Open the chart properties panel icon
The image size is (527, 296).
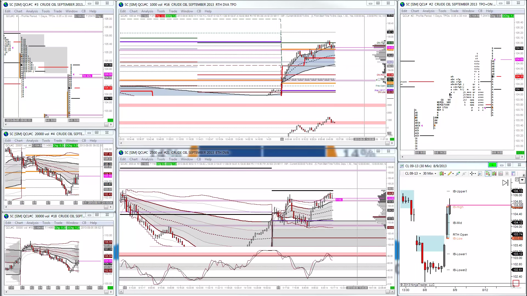pyautogui.click(x=513, y=173)
